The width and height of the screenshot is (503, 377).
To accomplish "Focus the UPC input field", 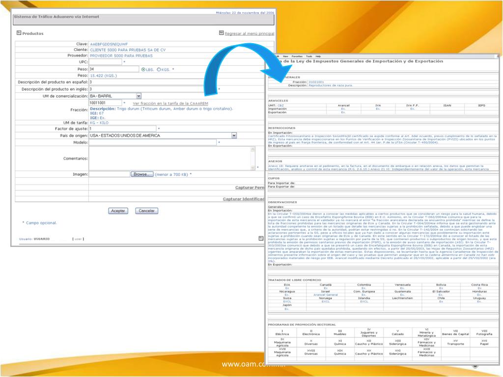I will (105, 62).
